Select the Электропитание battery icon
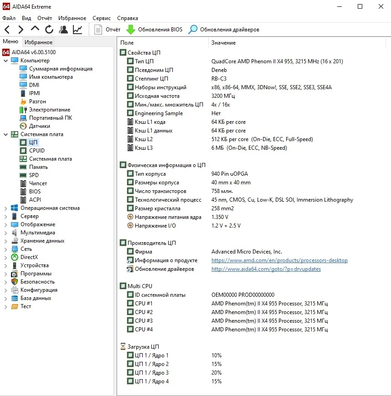Image resolution: width=391 pixels, height=396 pixels. tap(23, 110)
